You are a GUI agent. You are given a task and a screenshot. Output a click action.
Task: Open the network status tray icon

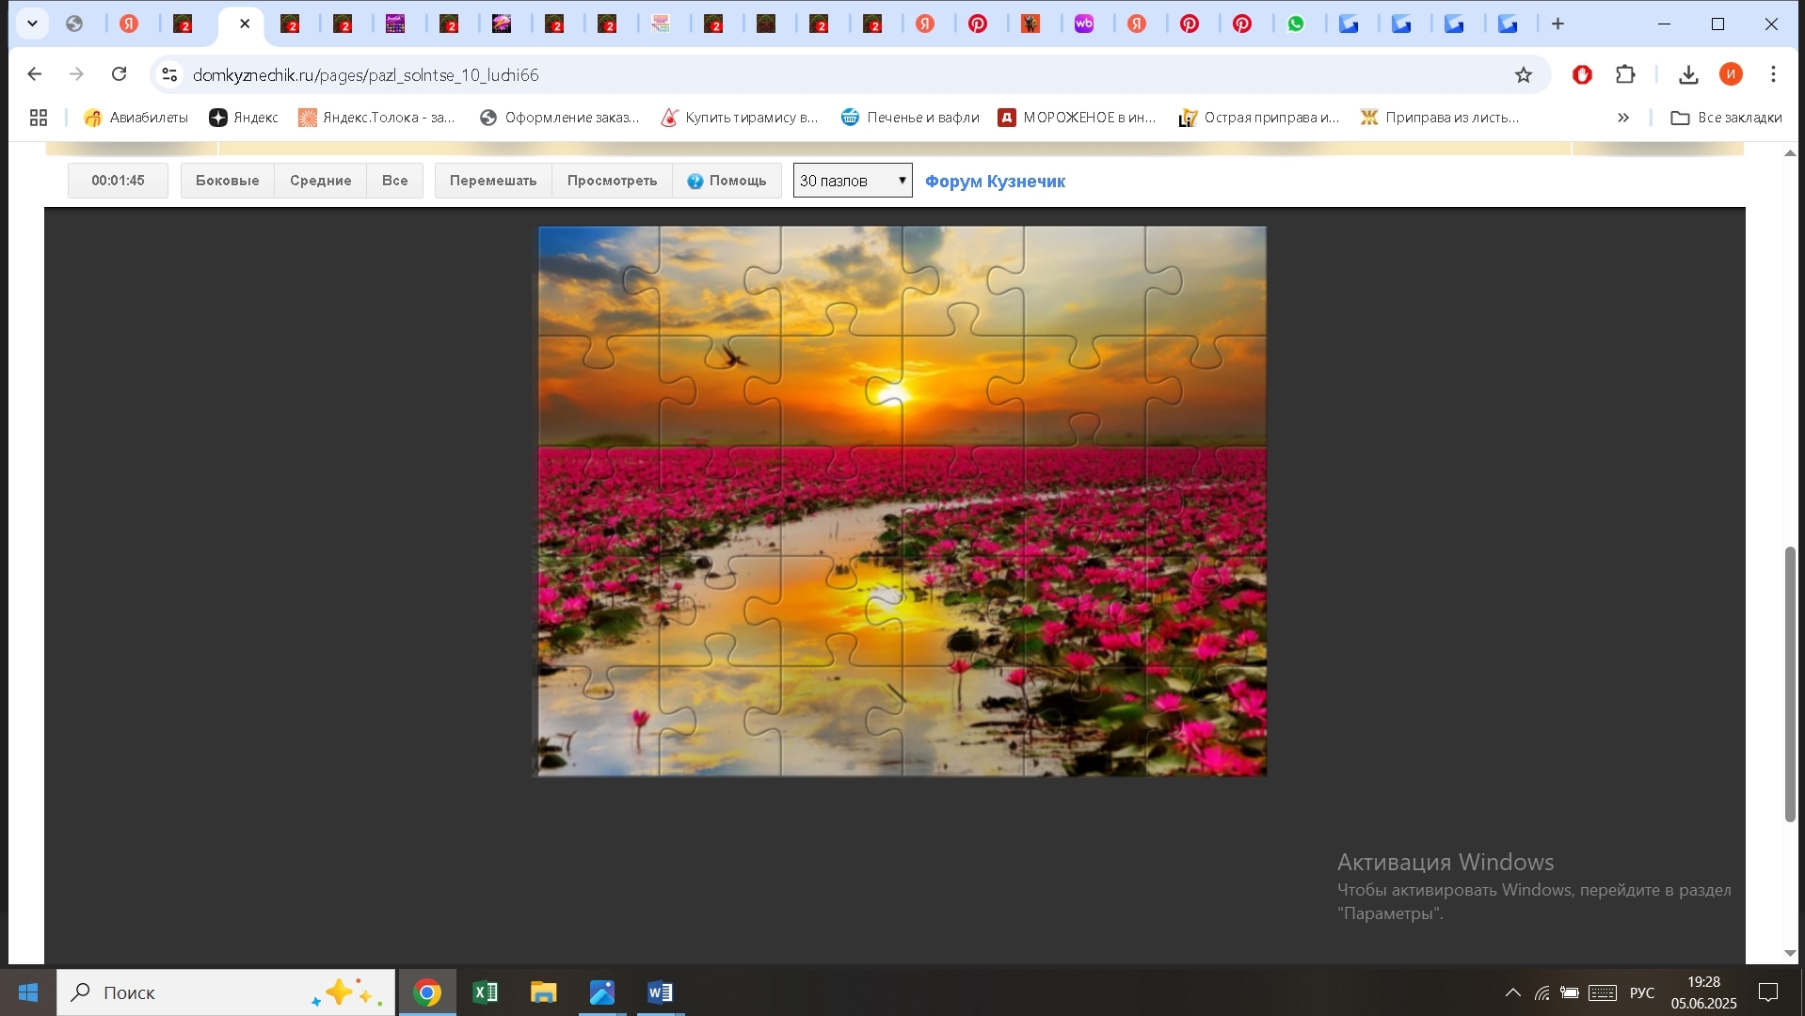1541,992
